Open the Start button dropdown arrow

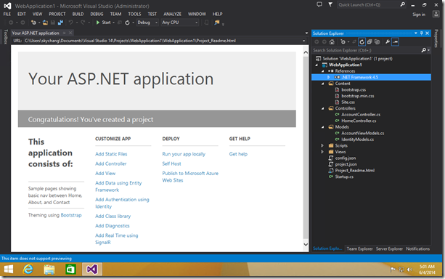[113, 23]
